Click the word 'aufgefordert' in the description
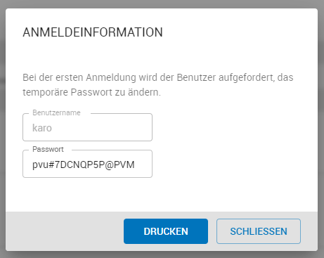324x258 pixels. click(x=247, y=77)
